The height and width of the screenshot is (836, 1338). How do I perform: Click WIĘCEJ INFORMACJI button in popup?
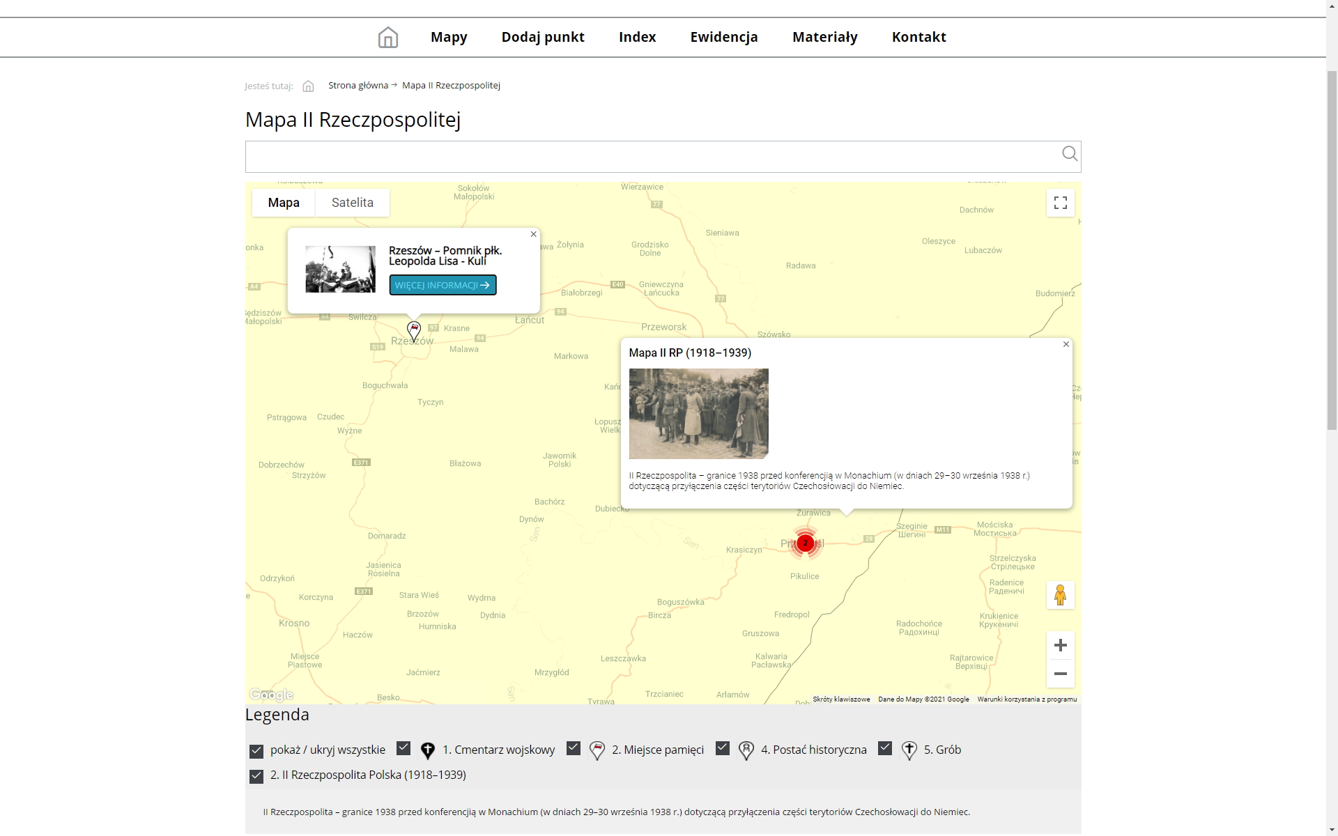443,285
